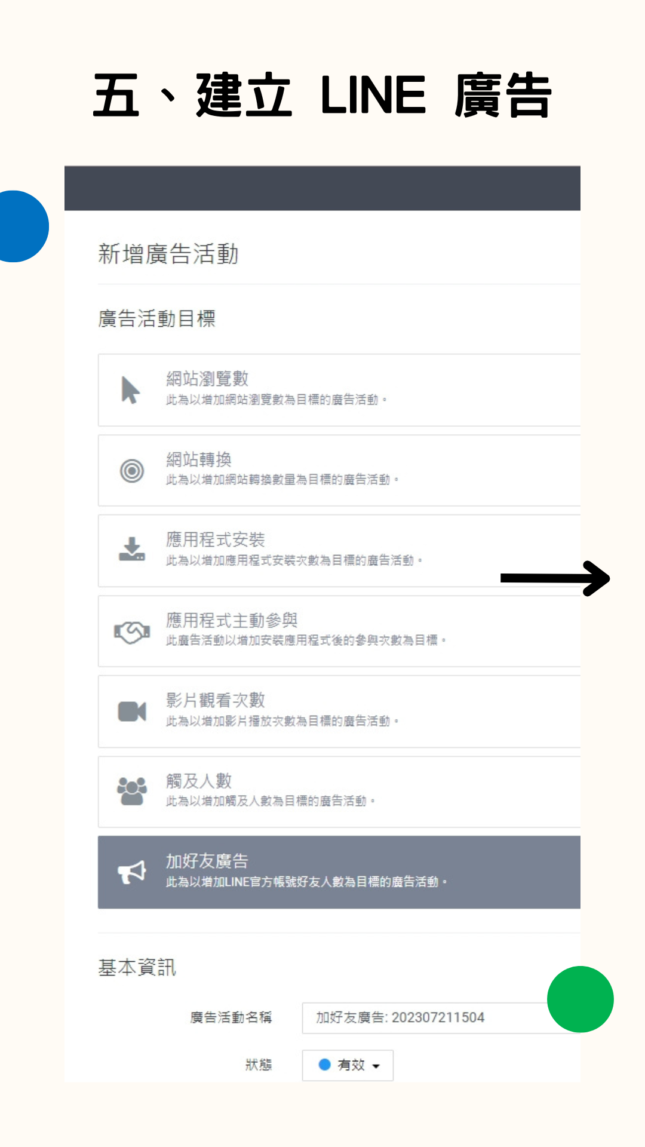Click the black right arrow graphic

click(555, 578)
